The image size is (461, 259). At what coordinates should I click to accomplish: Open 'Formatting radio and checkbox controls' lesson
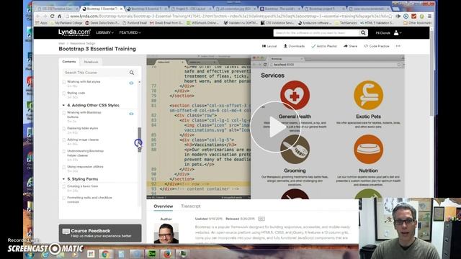(x=89, y=200)
